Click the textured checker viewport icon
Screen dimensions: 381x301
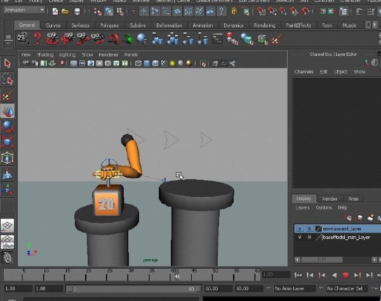[164, 64]
